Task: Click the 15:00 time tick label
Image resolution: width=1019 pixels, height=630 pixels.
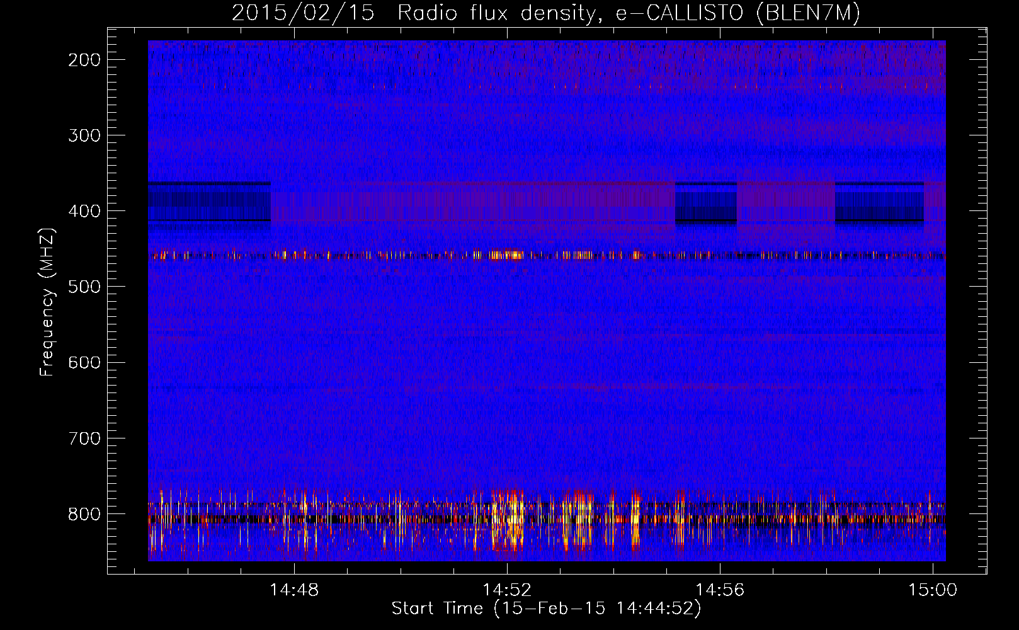Action: coord(933,590)
